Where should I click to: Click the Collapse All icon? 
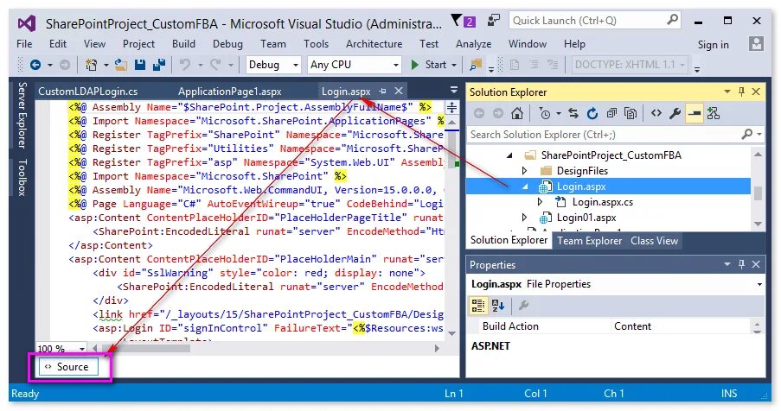coord(611,114)
